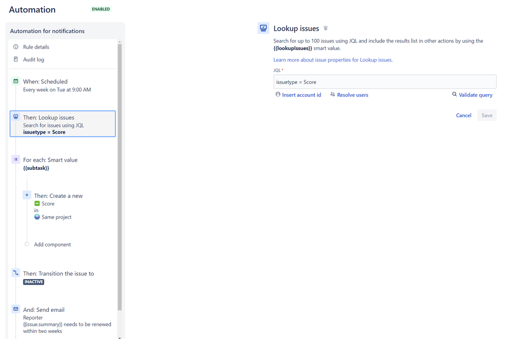511x339 pixels.
Task: Click the 'Automation' page heading
Action: pos(32,9)
